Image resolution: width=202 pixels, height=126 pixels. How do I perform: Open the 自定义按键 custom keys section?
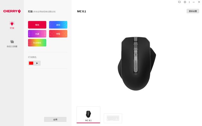click(x=12, y=44)
